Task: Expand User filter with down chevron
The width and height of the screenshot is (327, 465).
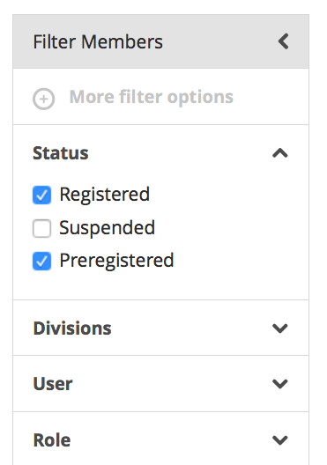Action: [x=280, y=384]
